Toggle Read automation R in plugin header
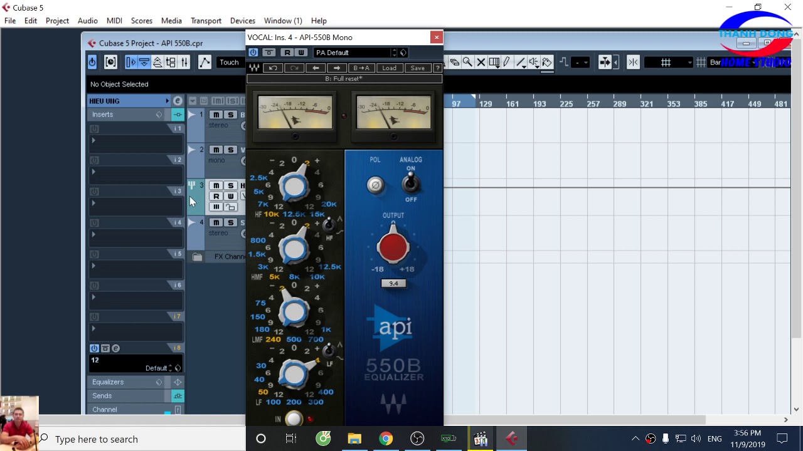Viewport: 803px width, 451px height. click(x=287, y=53)
